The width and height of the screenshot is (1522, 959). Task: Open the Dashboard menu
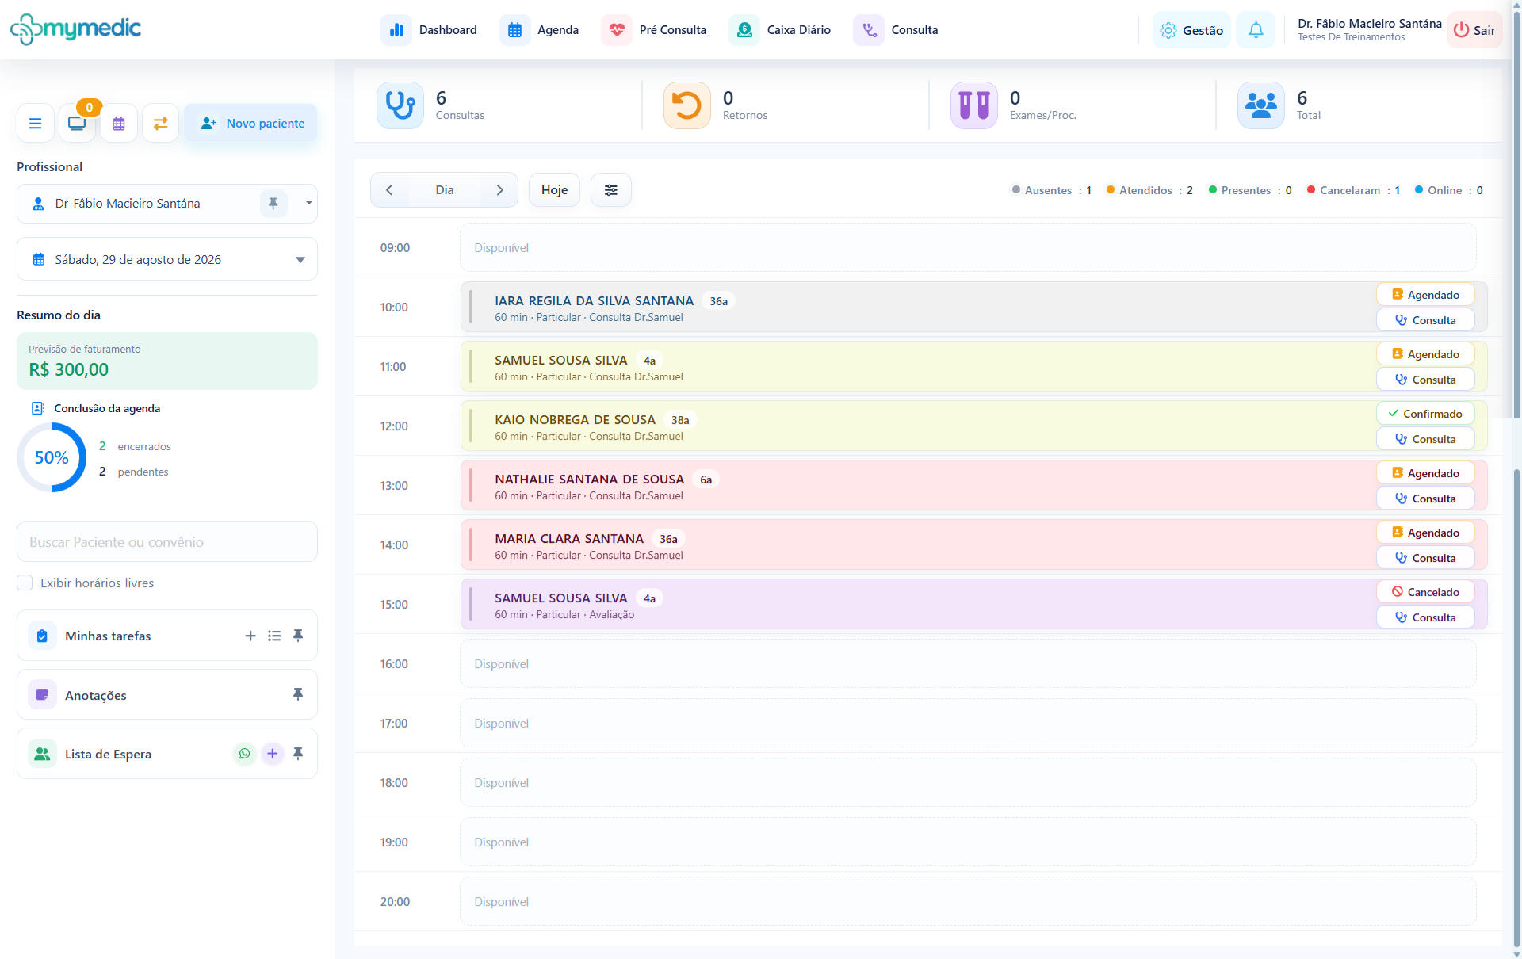[x=429, y=30]
